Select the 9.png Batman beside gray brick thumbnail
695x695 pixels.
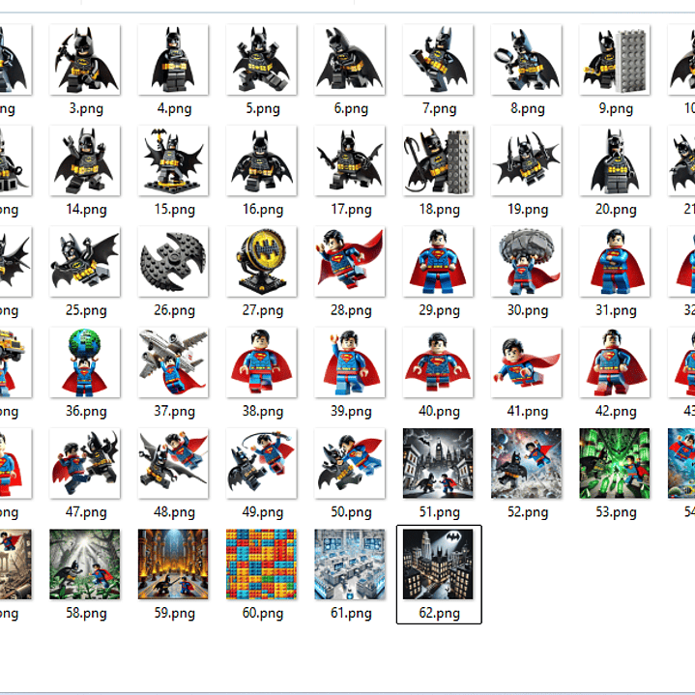pyautogui.click(x=615, y=60)
